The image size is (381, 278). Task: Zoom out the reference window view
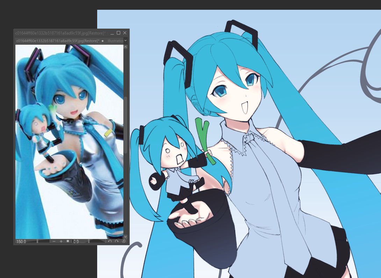click(x=54, y=241)
